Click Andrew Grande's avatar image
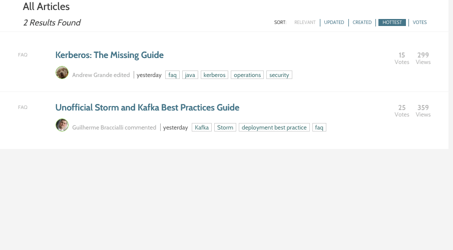This screenshot has height=250, width=453. [x=62, y=72]
